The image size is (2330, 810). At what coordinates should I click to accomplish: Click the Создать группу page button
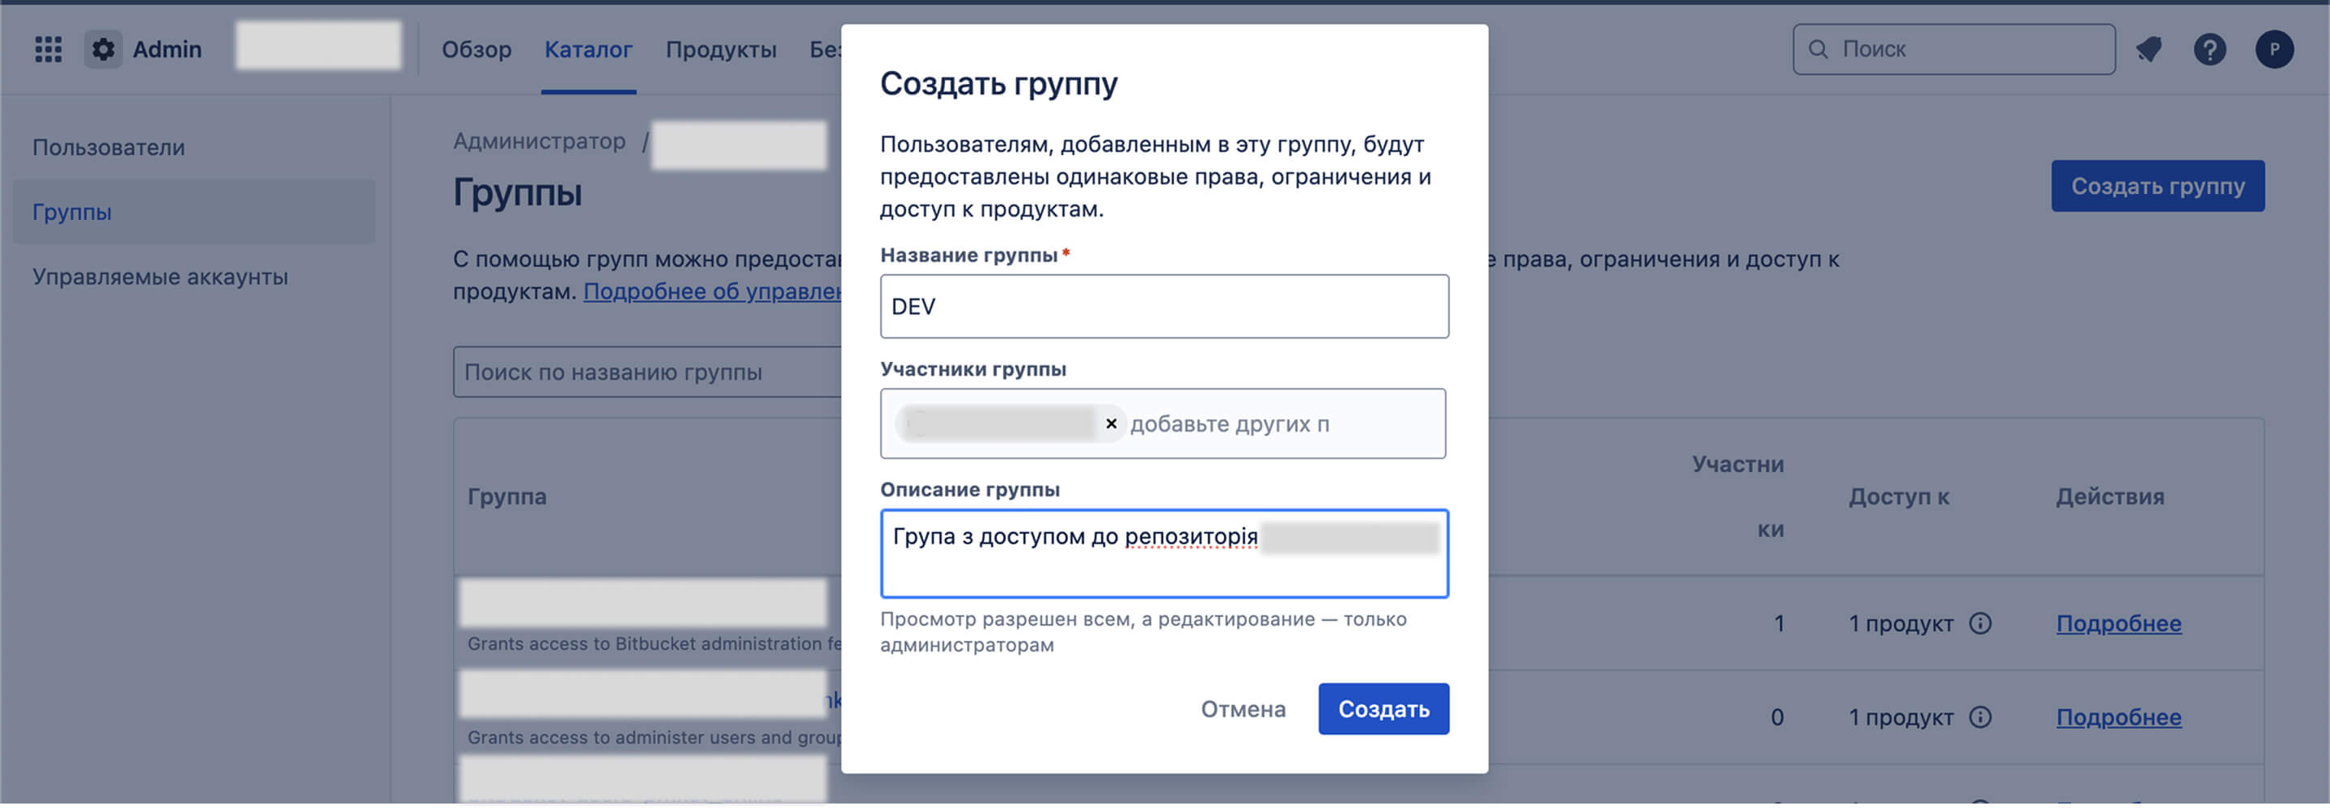point(2158,186)
